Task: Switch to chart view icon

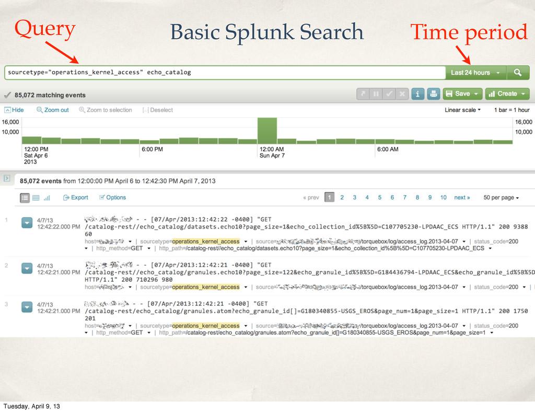Action: coord(47,198)
